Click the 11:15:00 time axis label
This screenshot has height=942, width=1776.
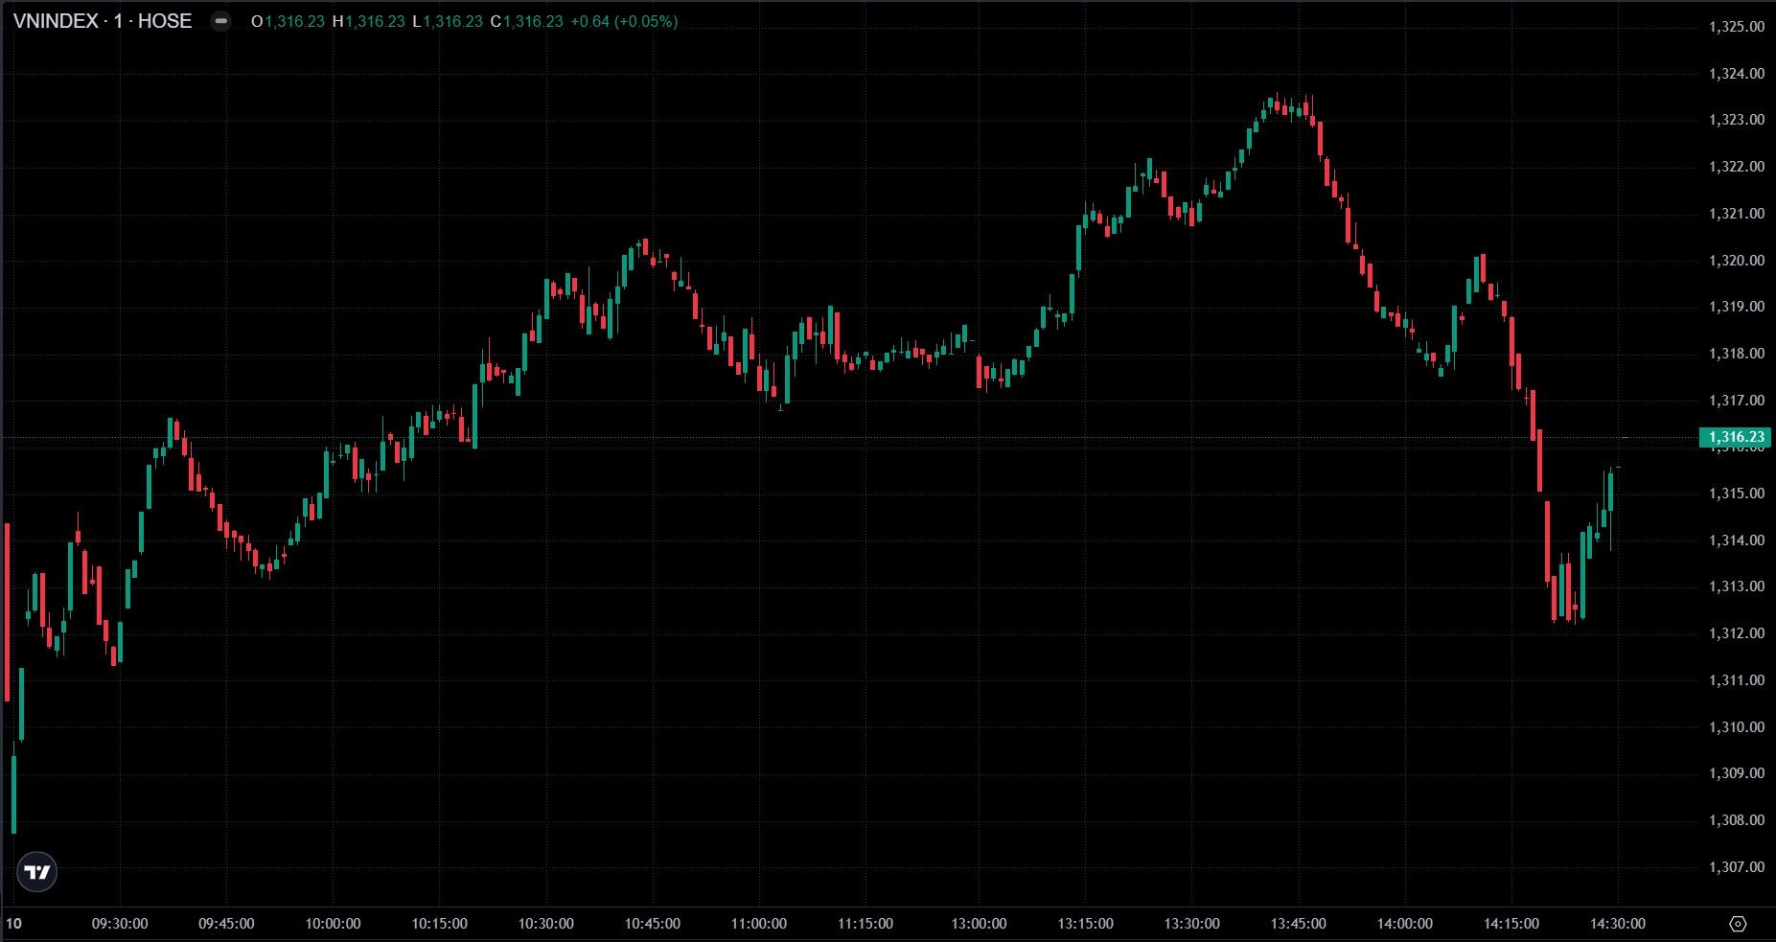coord(865,924)
